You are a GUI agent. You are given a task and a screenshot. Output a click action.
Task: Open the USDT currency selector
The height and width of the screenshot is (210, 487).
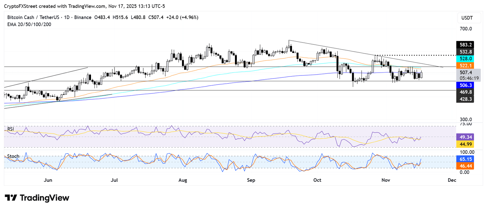tap(467, 18)
